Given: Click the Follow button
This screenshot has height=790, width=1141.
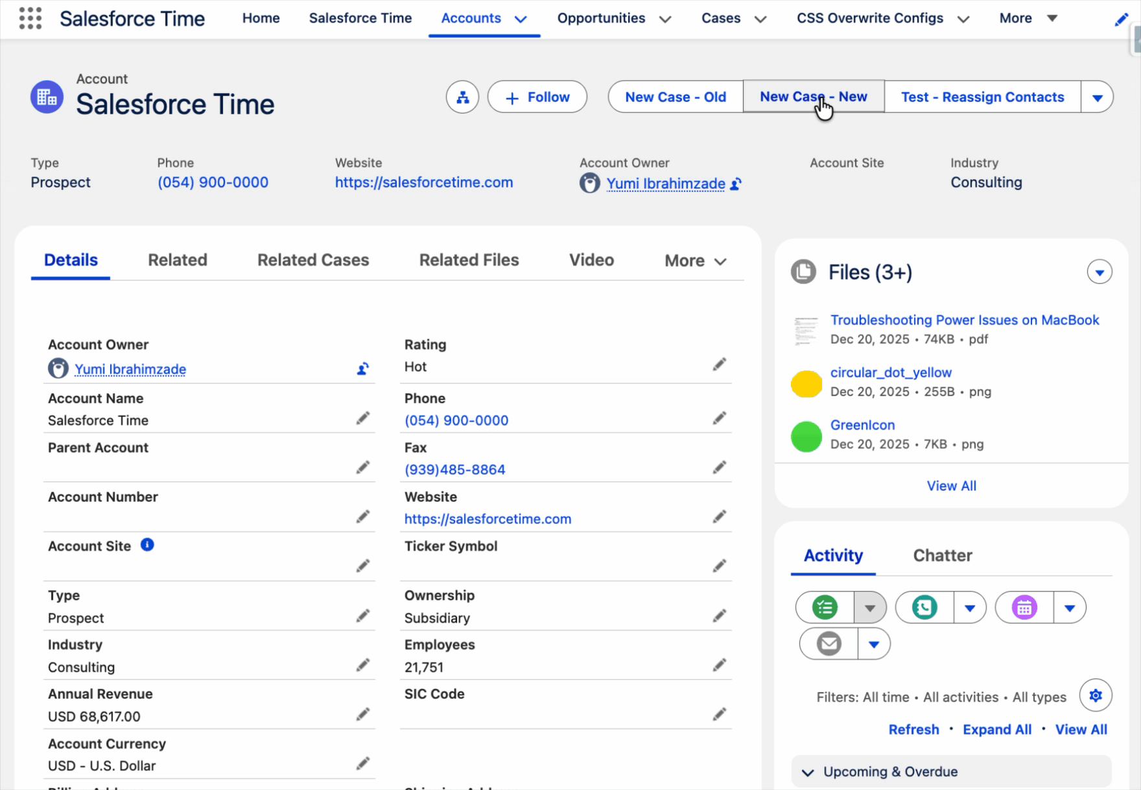Looking at the screenshot, I should (537, 97).
